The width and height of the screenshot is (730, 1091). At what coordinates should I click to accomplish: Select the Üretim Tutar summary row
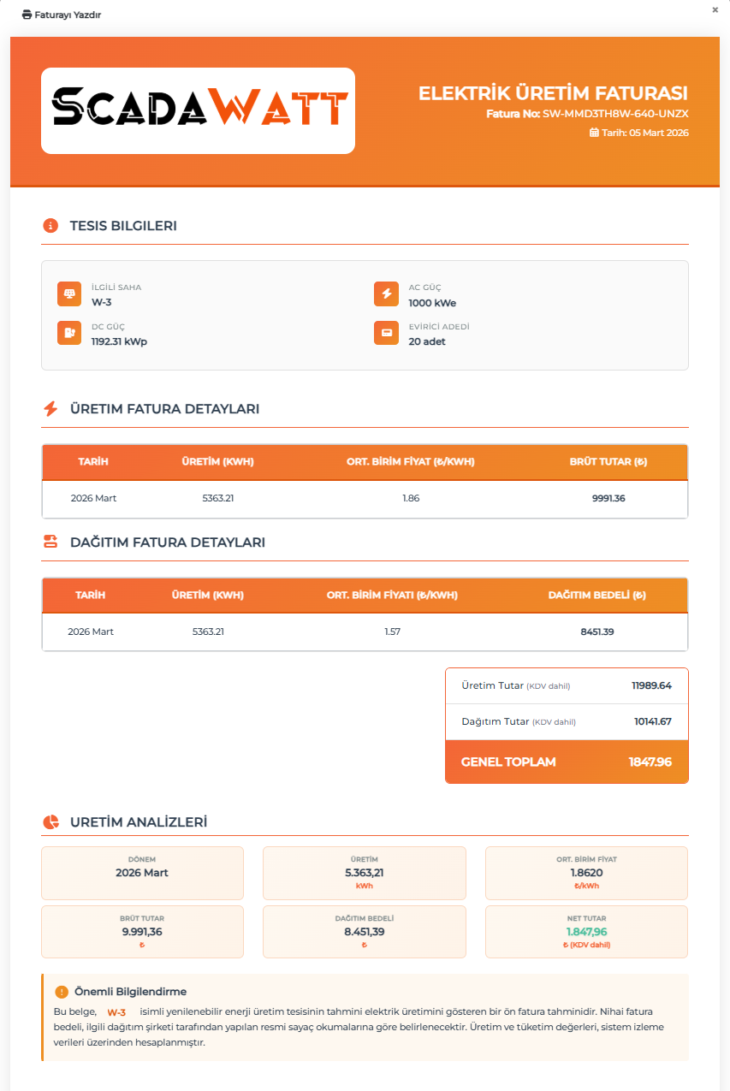(x=567, y=685)
